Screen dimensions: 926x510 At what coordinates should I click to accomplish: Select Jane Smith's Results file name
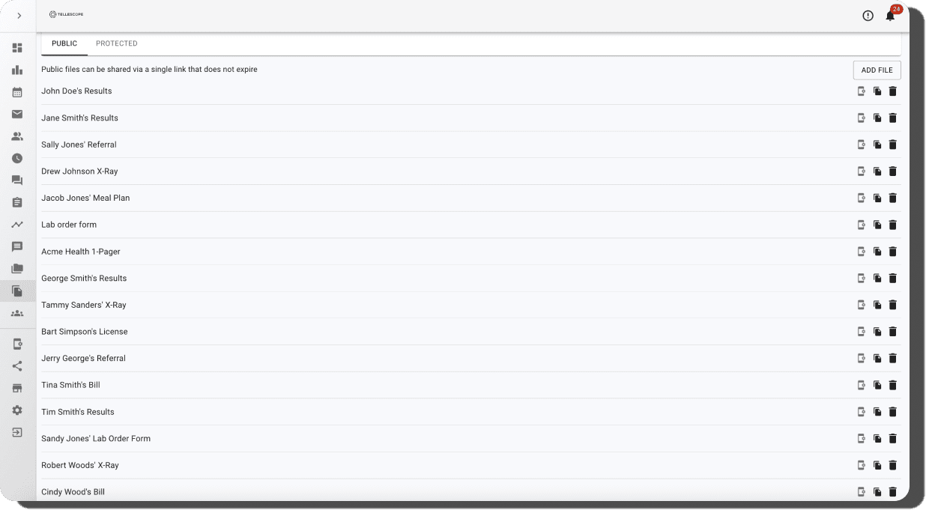pyautogui.click(x=79, y=118)
